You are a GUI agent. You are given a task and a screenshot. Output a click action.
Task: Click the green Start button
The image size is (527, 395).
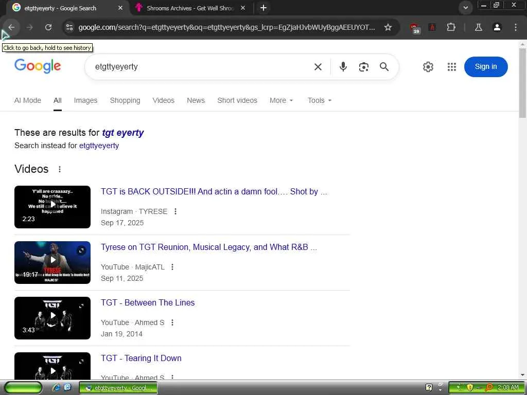(x=24, y=388)
